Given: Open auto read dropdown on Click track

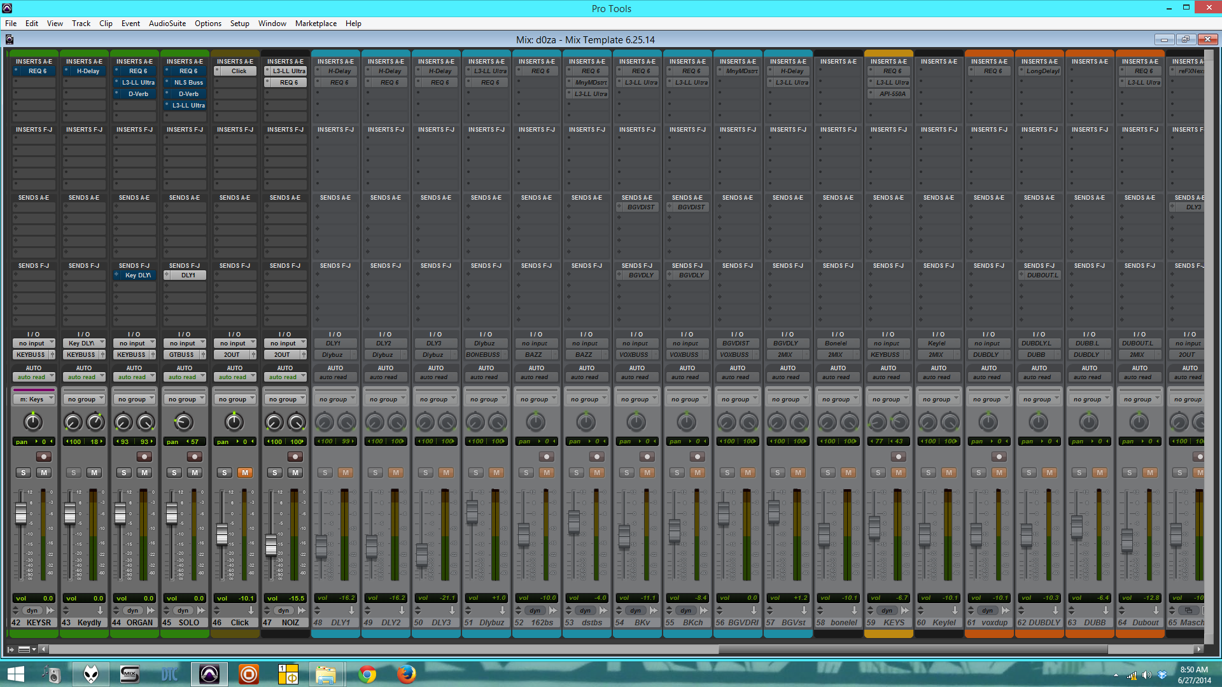Looking at the screenshot, I should (234, 377).
